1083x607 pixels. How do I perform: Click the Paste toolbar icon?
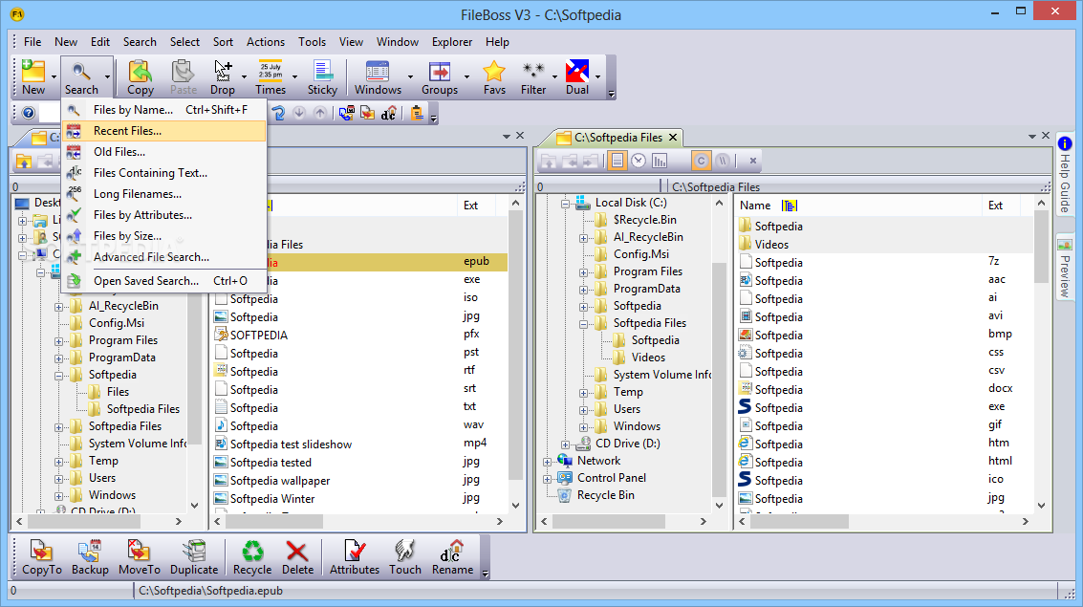click(183, 76)
